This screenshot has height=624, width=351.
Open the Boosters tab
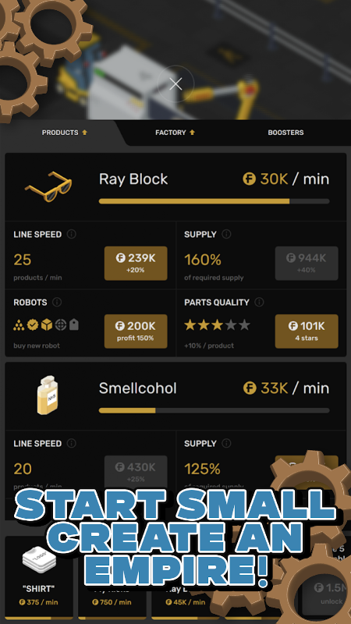point(285,133)
